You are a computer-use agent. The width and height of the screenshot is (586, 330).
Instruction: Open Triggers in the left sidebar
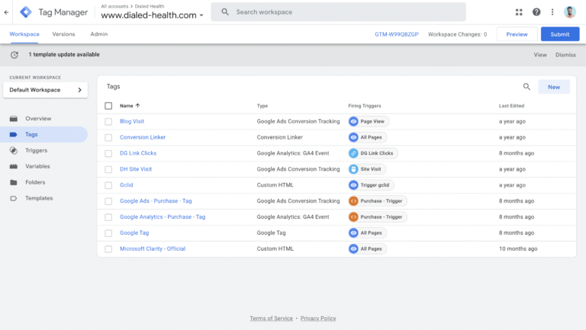[37, 150]
